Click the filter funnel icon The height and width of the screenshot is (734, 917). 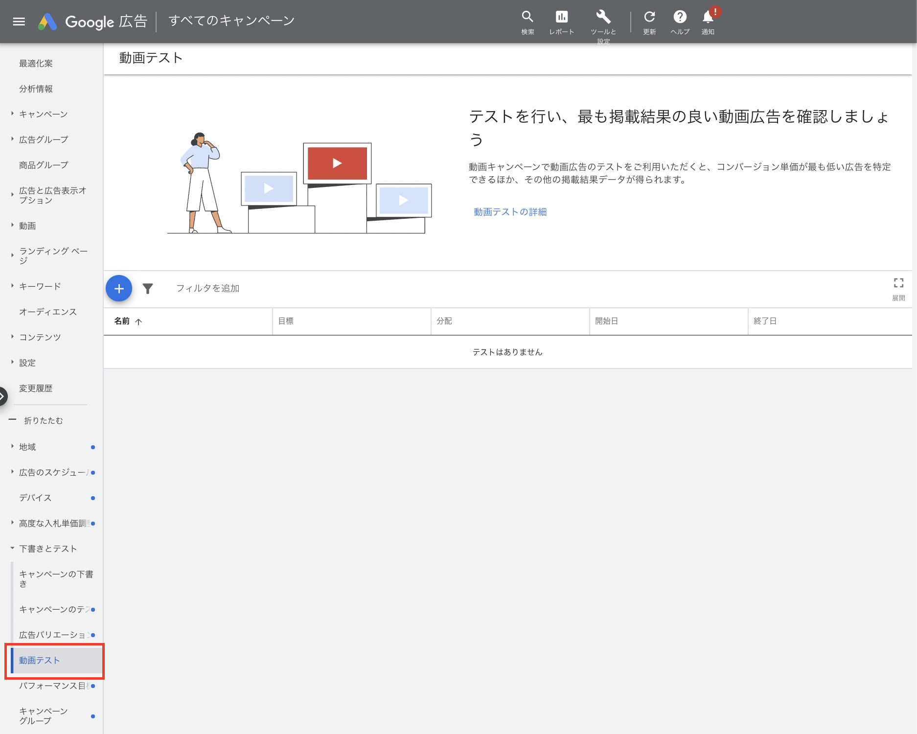pyautogui.click(x=148, y=289)
